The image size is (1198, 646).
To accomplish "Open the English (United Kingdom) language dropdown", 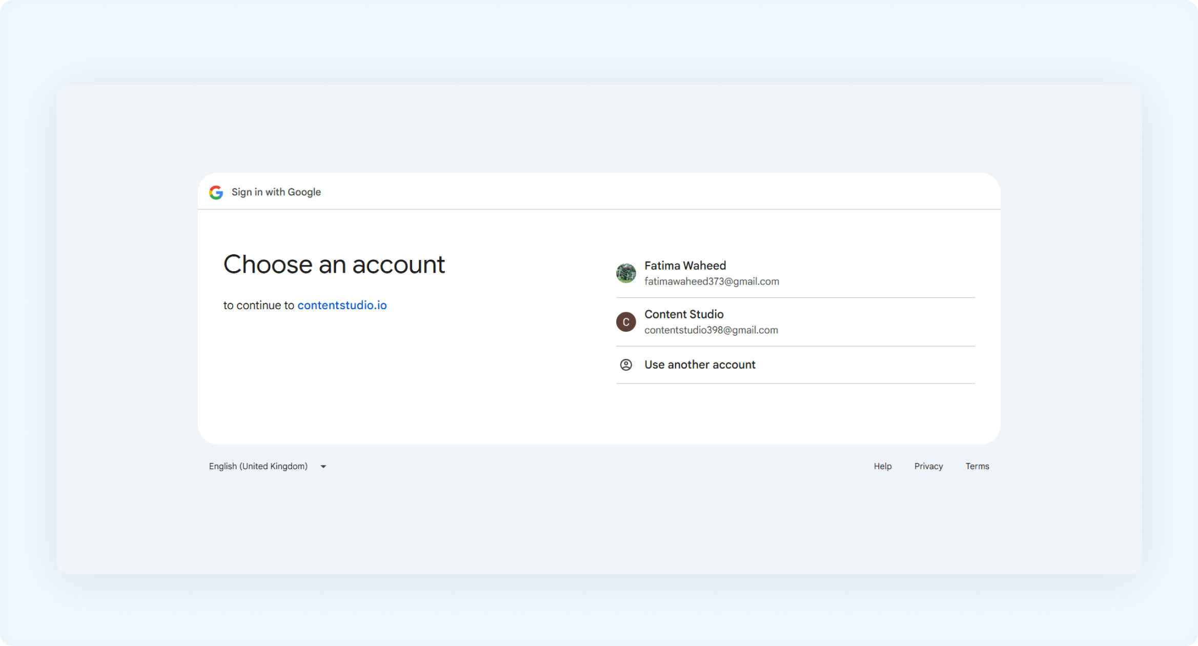I will (268, 466).
